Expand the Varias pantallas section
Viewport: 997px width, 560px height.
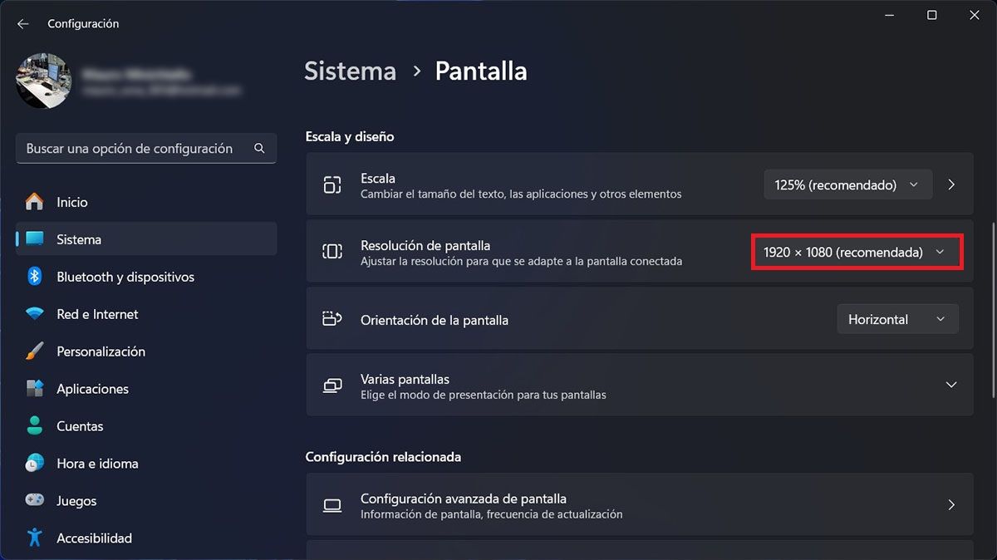pos(951,385)
